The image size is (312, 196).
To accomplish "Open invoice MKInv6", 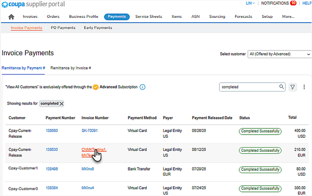I will [87, 169].
